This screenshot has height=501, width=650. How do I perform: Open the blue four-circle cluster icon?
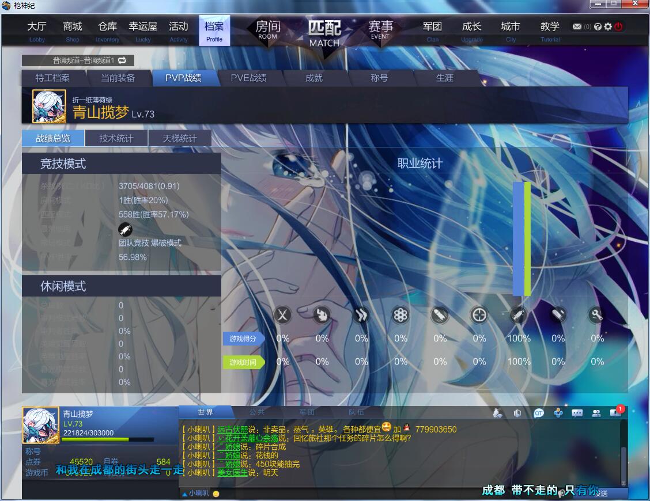[x=558, y=413]
